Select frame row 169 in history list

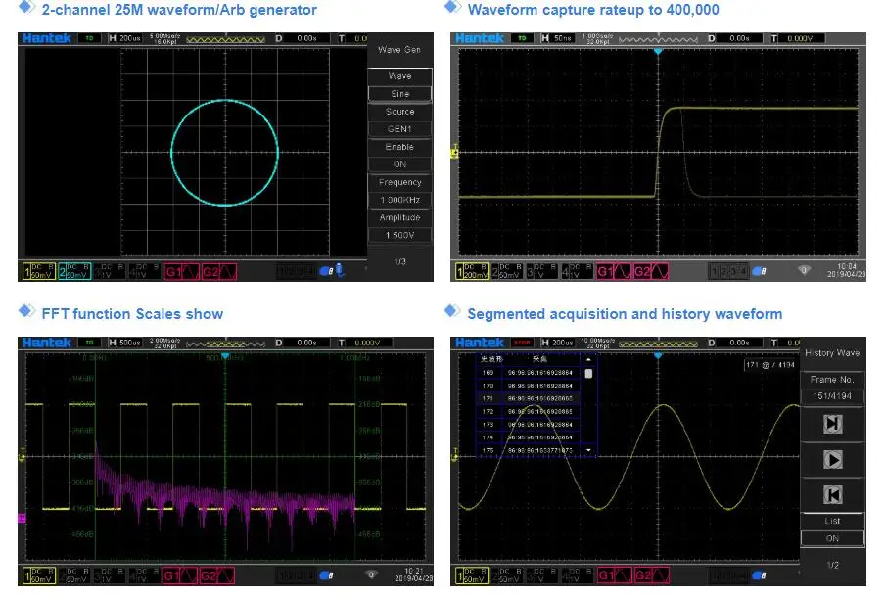pos(530,373)
